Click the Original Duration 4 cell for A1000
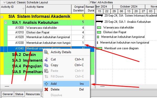The width and height of the screenshot is (157, 98). click(78, 28)
